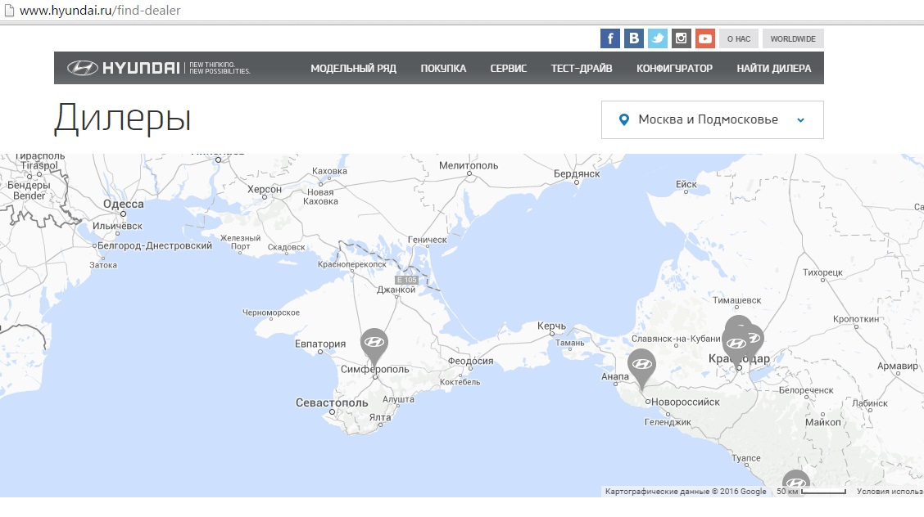Open the Тест-драйв menu item
This screenshot has width=924, height=517.
pos(581,69)
